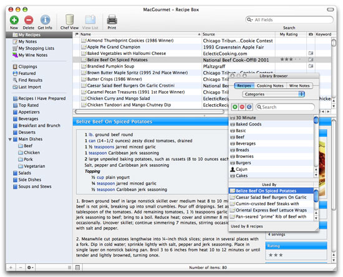Click the horizontal scrollbar under the recipe list
Image resolution: width=343 pixels, height=277 pixels.
click(150, 112)
